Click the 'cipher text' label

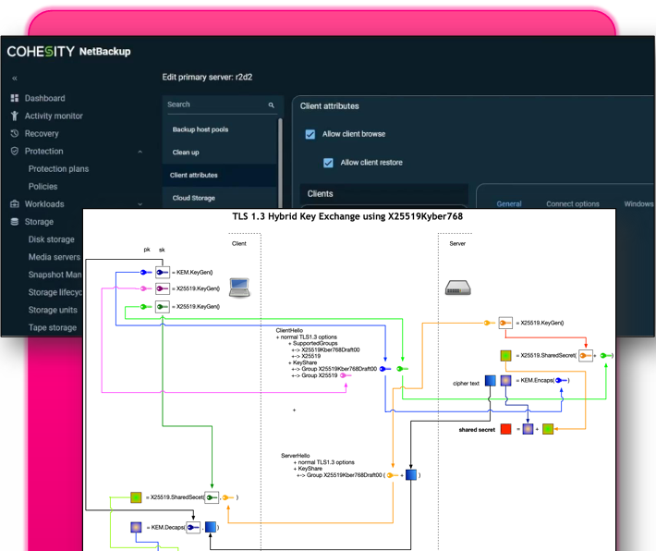click(x=466, y=383)
